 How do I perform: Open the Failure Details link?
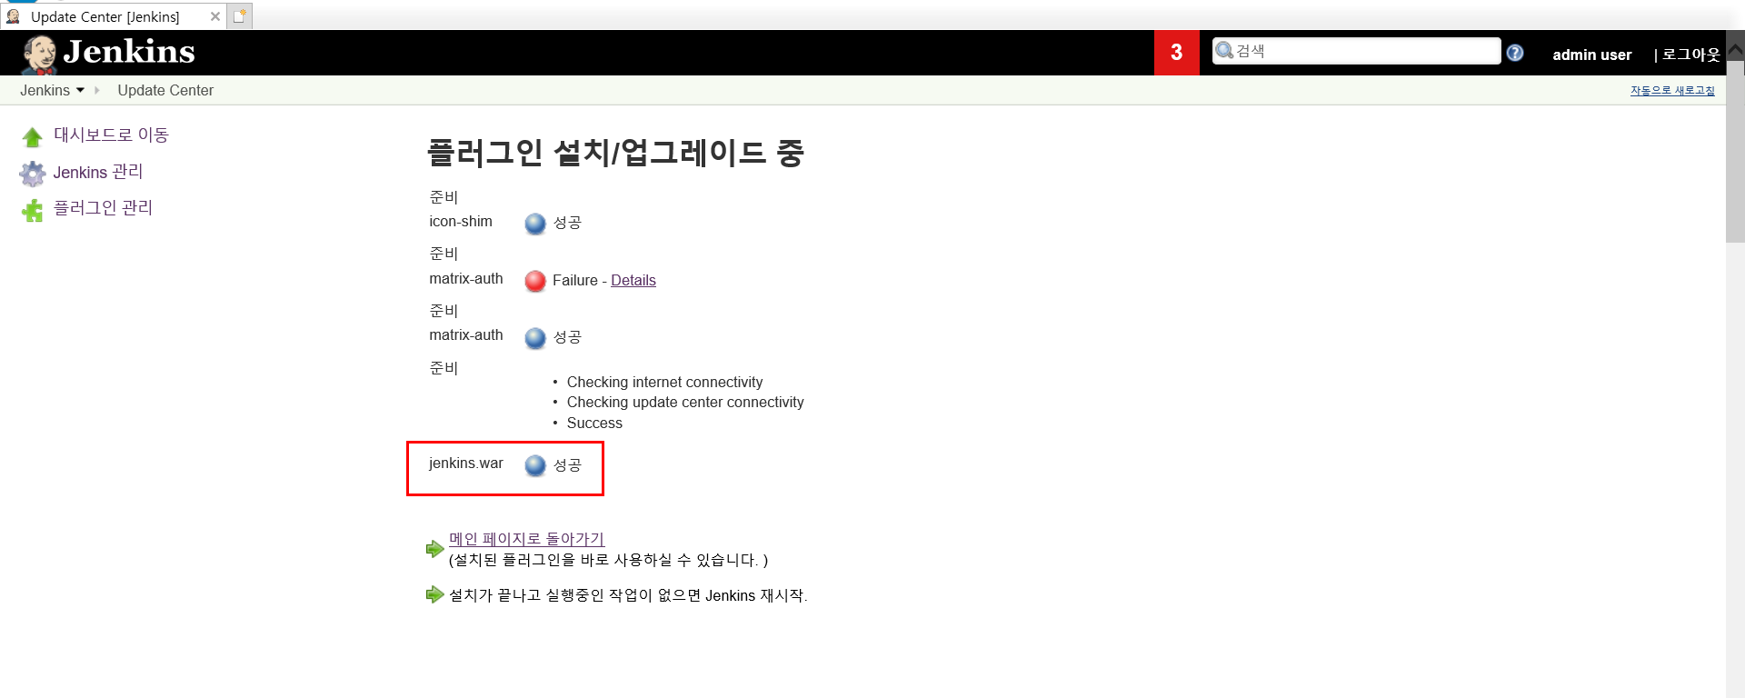pos(633,280)
